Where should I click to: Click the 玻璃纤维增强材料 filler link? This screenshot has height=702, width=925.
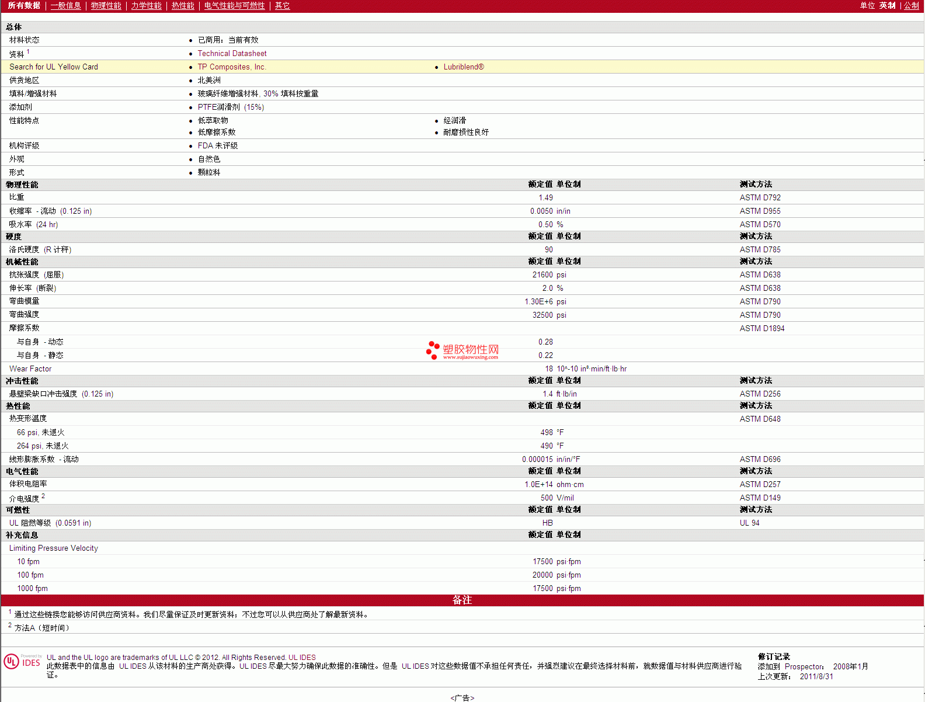coord(228,94)
